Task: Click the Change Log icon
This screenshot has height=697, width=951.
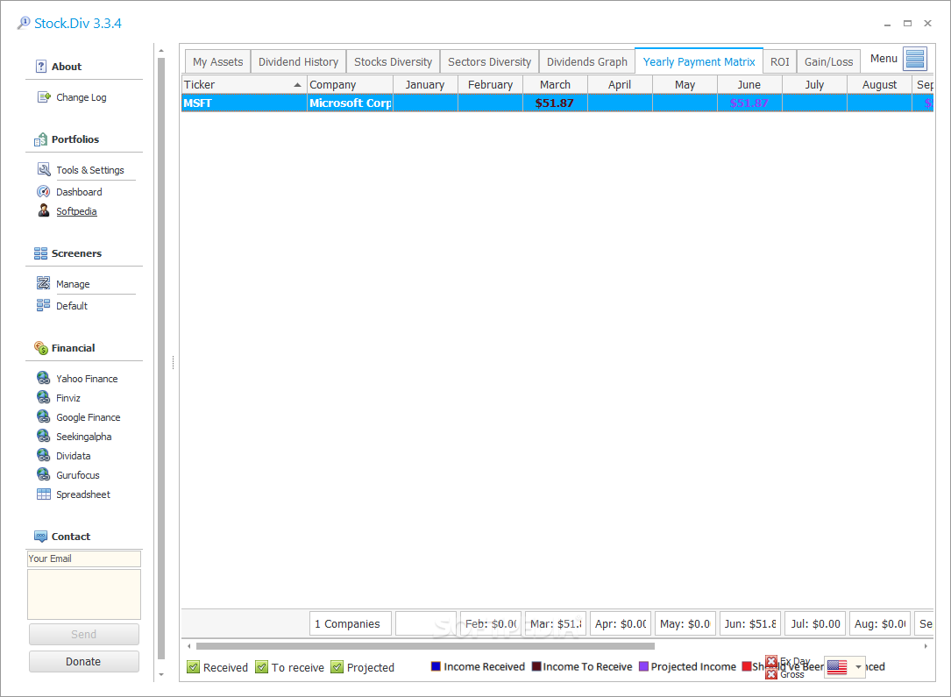Action: (44, 97)
